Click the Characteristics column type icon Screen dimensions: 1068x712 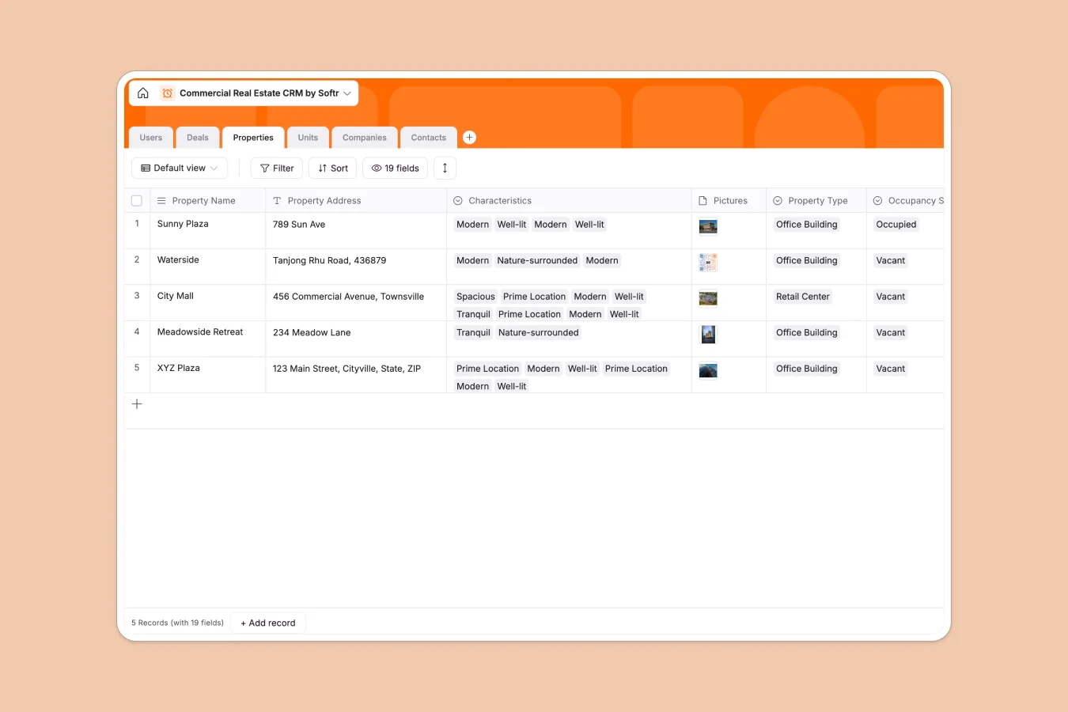(x=457, y=200)
